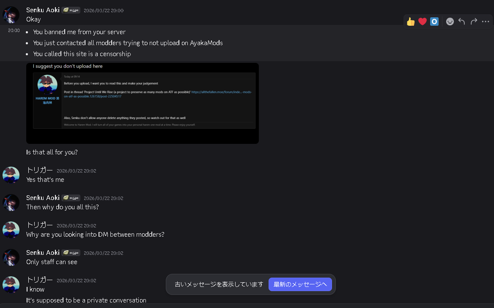React with the blue O emoji
The height and width of the screenshot is (308, 494).
coord(434,22)
